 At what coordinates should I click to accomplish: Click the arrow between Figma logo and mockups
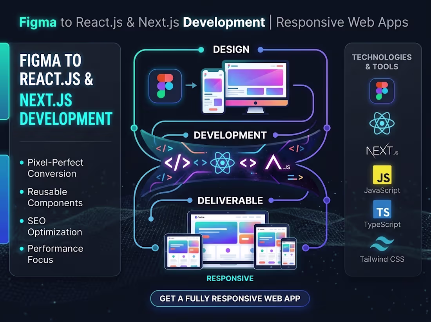(x=191, y=86)
